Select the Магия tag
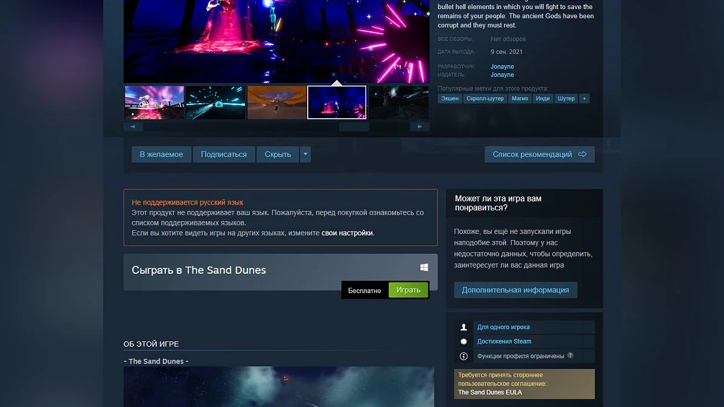724x407 pixels. click(519, 98)
